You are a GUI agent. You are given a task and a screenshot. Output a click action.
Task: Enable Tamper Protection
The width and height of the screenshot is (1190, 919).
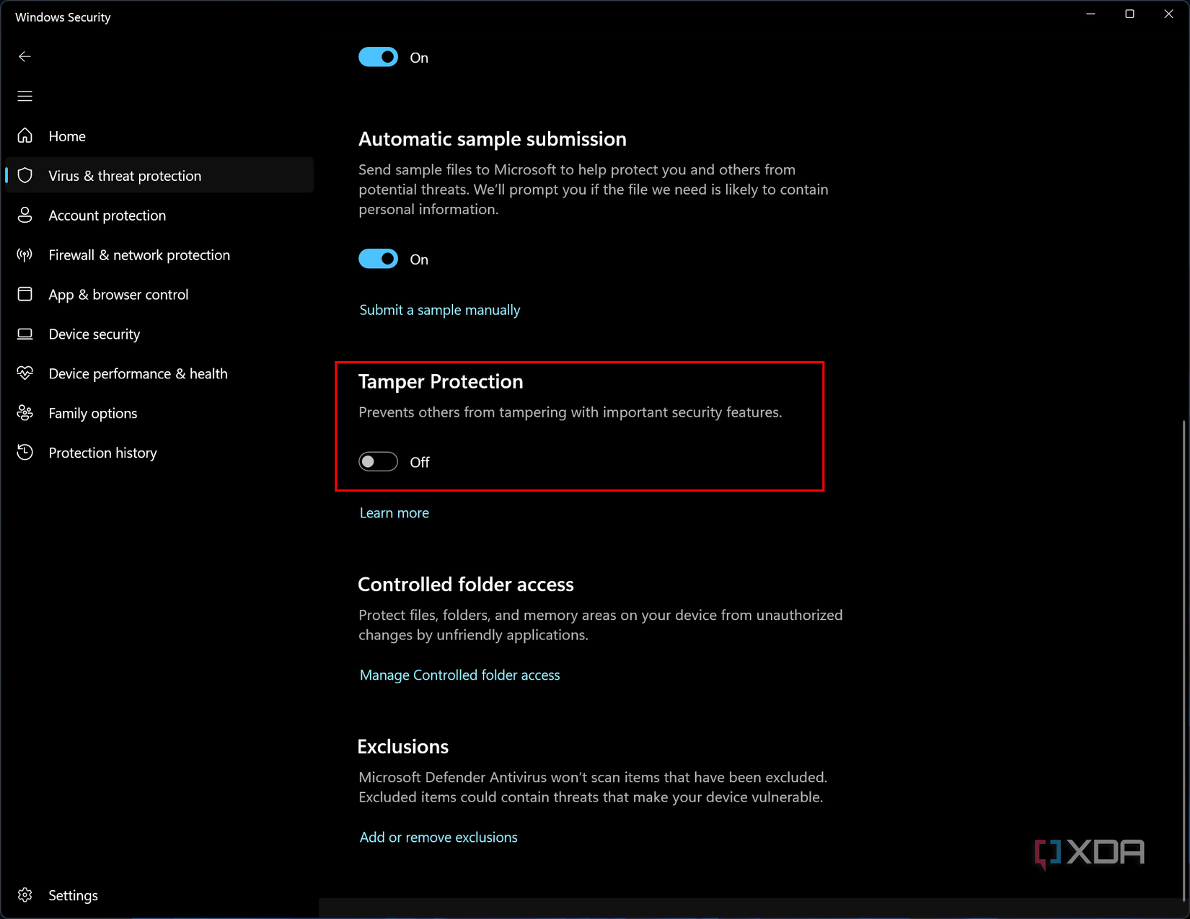click(x=377, y=461)
